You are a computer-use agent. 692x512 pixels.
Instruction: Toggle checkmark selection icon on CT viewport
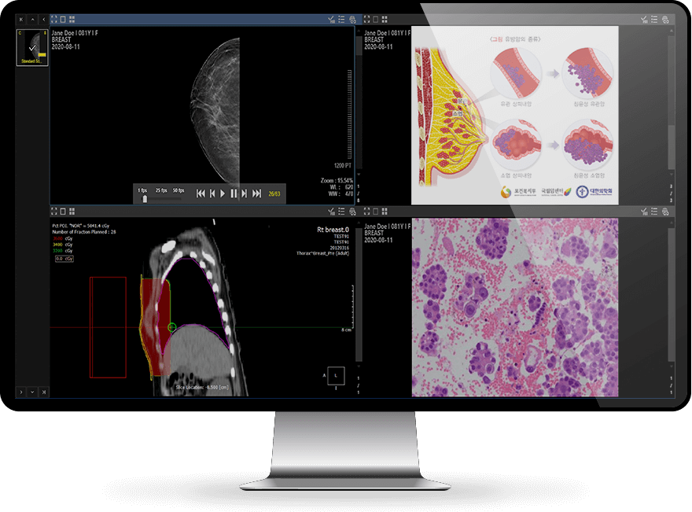(x=330, y=211)
